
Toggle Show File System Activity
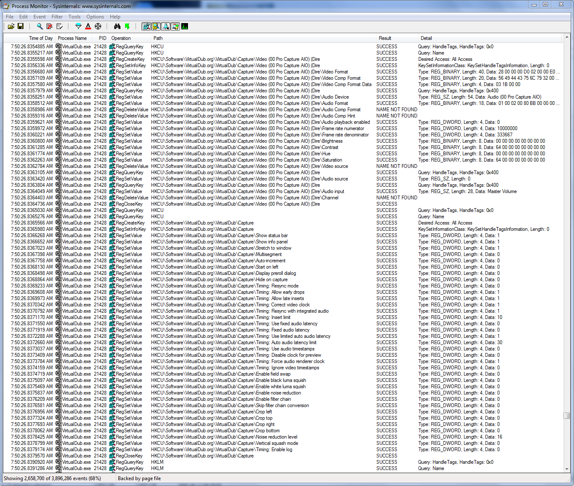point(156,26)
